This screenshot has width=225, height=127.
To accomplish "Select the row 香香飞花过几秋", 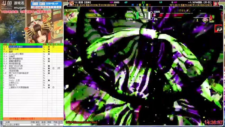I will pos(33,66).
